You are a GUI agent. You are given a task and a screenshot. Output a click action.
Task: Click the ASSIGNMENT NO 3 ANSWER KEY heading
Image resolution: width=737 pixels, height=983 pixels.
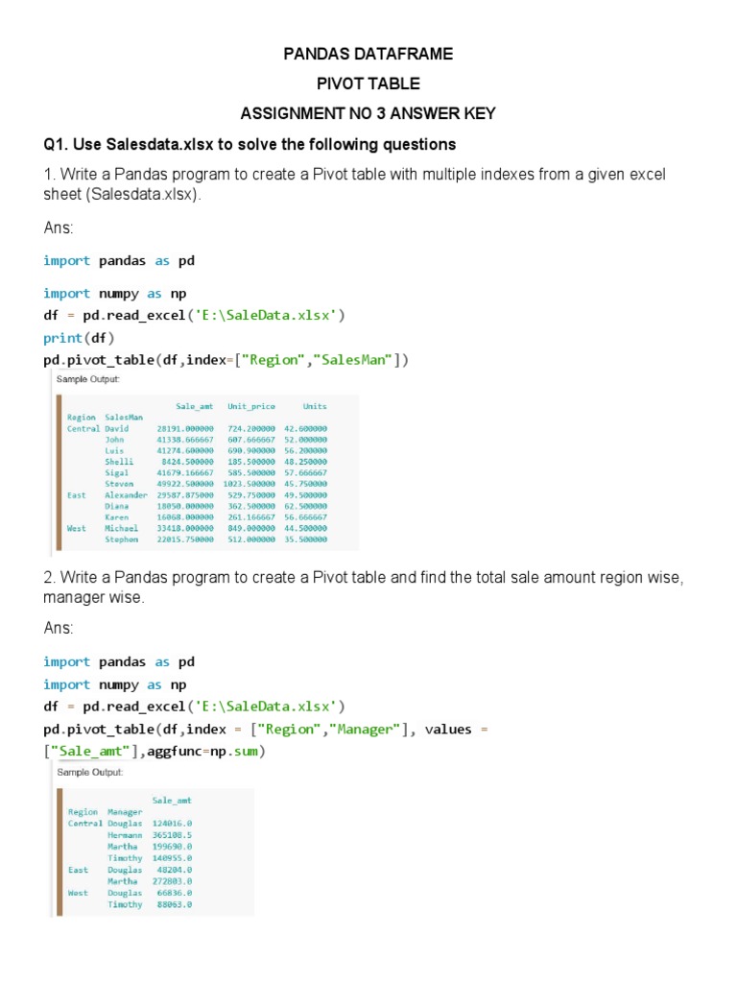pyautogui.click(x=368, y=113)
